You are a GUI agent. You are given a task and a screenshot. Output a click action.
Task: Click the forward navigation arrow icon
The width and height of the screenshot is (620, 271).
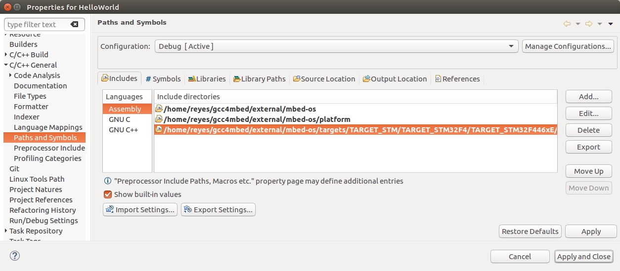click(588, 24)
